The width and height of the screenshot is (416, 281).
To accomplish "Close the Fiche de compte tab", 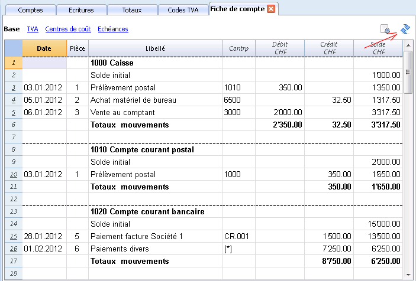I will click(x=271, y=9).
